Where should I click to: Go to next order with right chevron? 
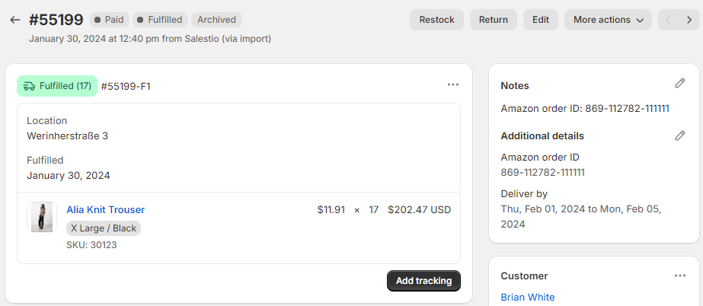[689, 20]
